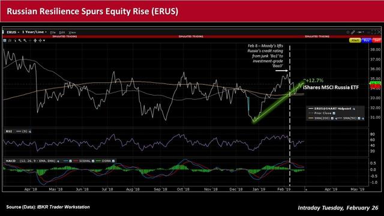Toggle the SIGNAL line checkbox
This screenshot has width=384, height=216.
coord(93,161)
